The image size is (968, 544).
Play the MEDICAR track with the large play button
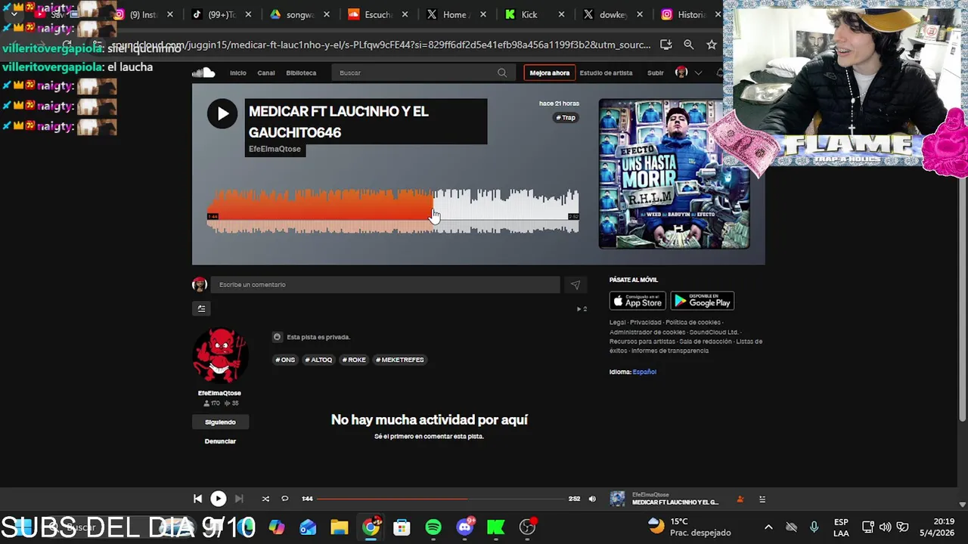click(222, 114)
